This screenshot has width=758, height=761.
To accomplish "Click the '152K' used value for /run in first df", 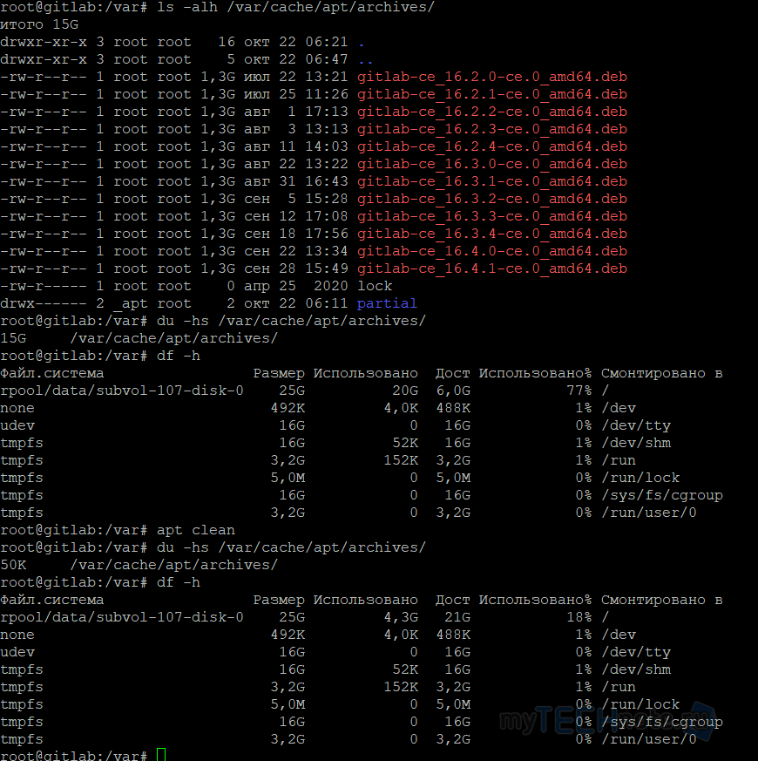I will 401,460.
